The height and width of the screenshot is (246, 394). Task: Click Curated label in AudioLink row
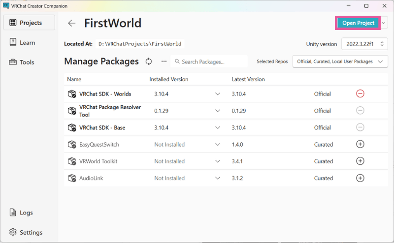324,178
